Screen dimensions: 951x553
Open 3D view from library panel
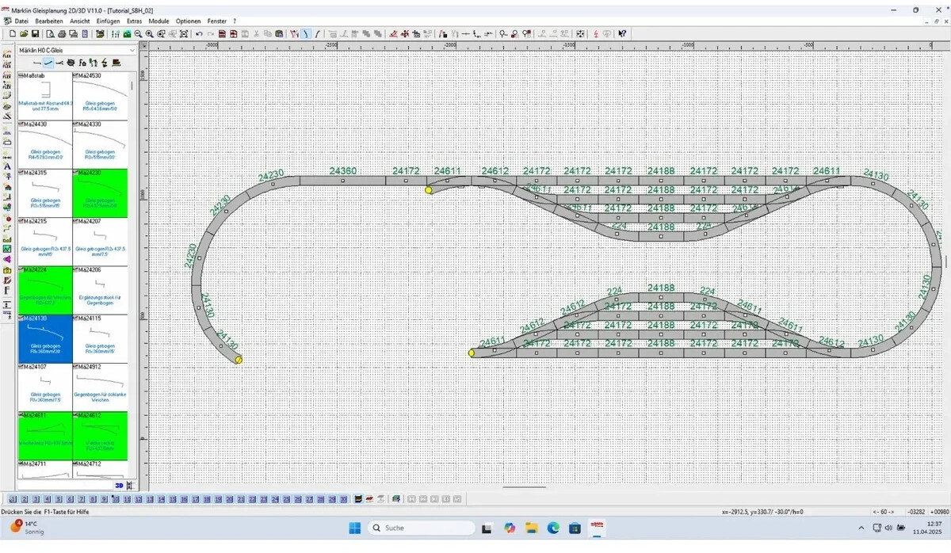[119, 485]
